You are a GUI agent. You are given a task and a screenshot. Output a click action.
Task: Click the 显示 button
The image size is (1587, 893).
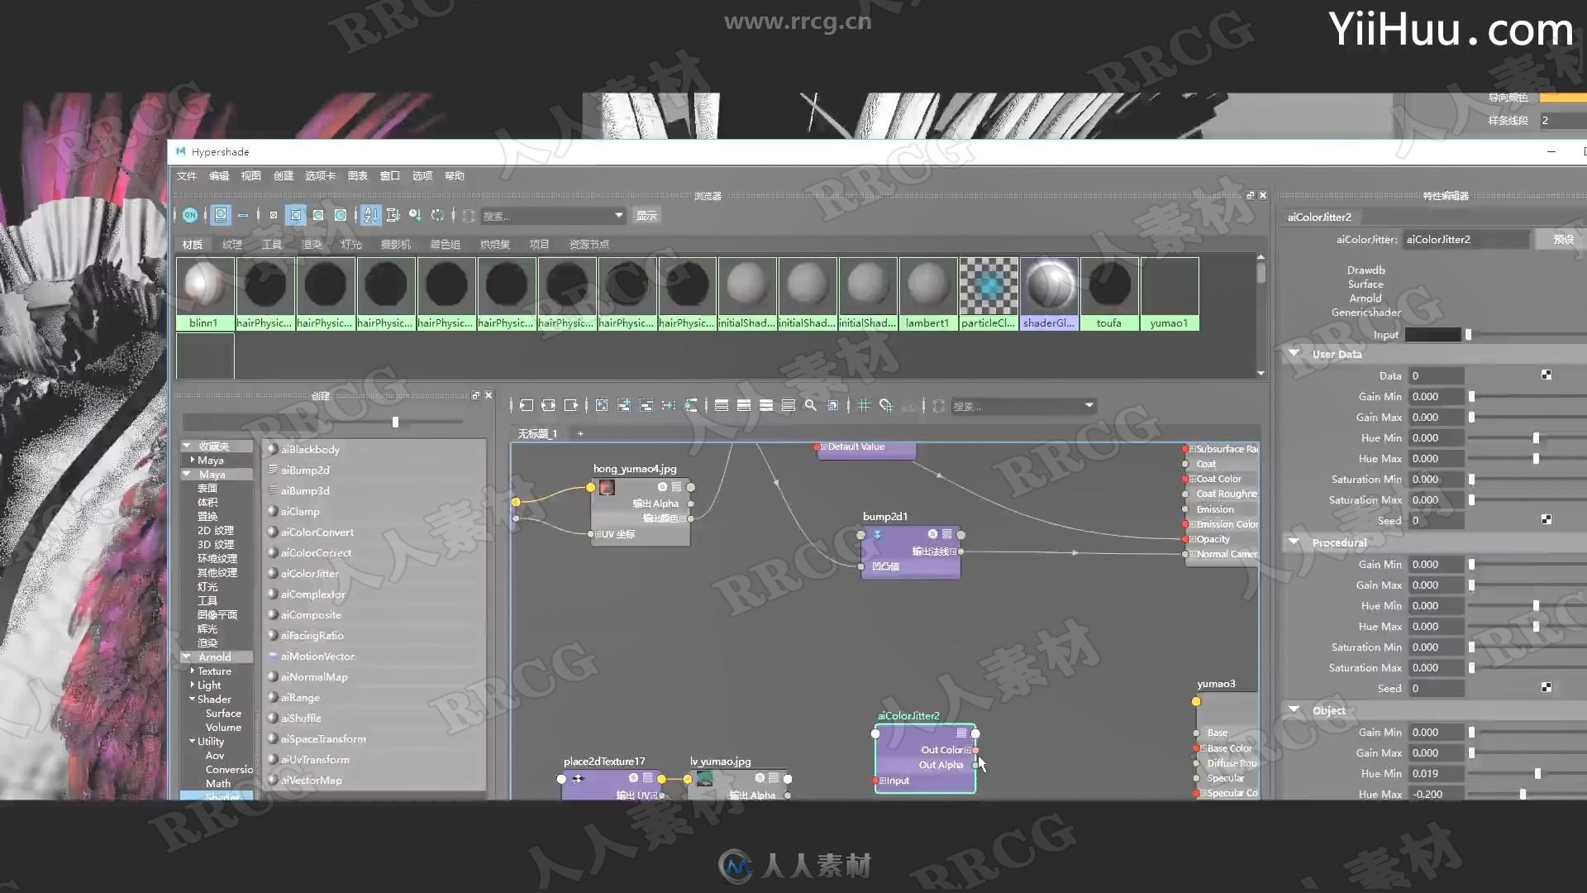point(646,215)
